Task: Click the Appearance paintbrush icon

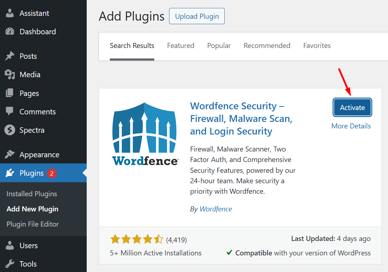Action: (x=10, y=155)
